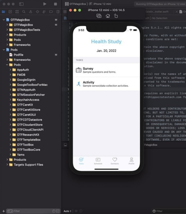Open the Source Control navigator icon
Screen dimensions: 186x214
click(x=10, y=12)
